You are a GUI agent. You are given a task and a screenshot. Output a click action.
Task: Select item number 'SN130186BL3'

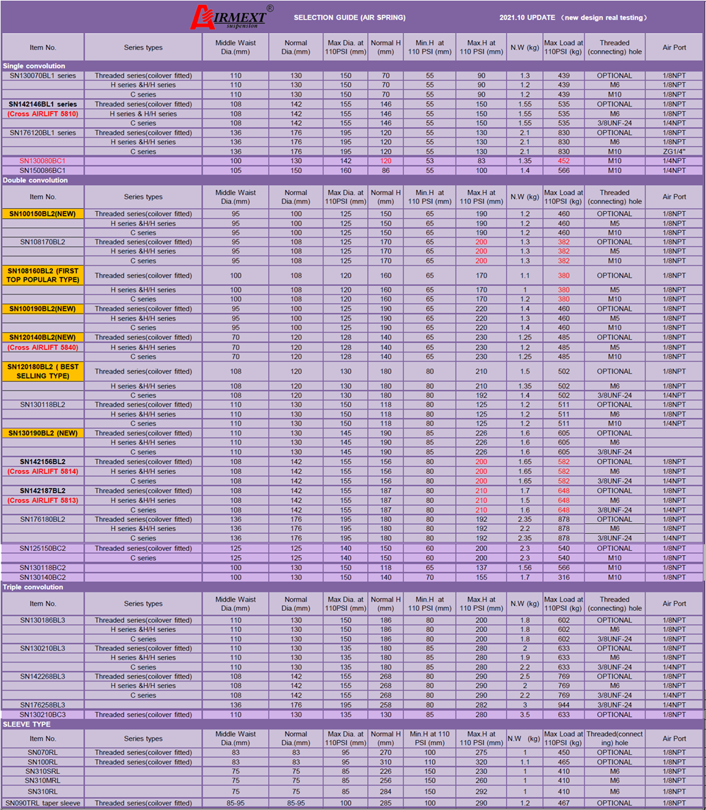coord(43,620)
